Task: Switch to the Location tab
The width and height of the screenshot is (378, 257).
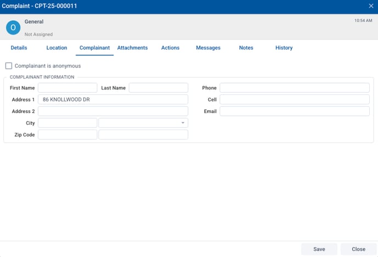Action: coord(57,48)
